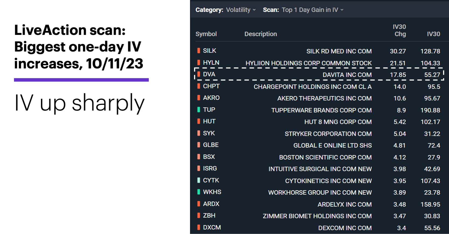Select the ZBH ticker symbol
This screenshot has width=449, height=234.
click(x=209, y=215)
